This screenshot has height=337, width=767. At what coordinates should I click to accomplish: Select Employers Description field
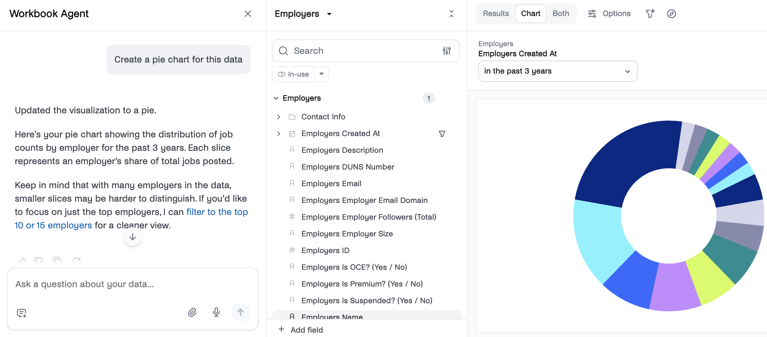(x=342, y=150)
